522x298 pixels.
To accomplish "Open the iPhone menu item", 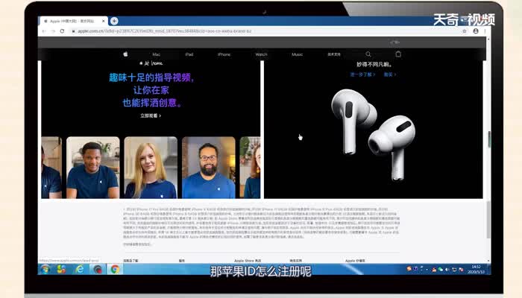I will (x=224, y=54).
